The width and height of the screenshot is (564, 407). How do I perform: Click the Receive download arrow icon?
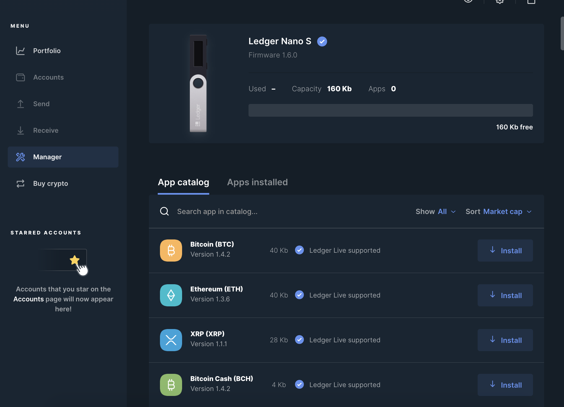tap(20, 130)
